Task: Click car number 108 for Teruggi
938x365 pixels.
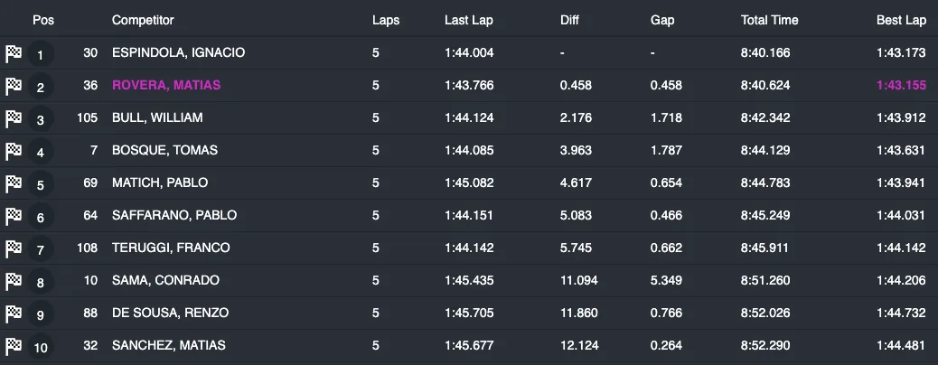Action: pyautogui.click(x=88, y=248)
